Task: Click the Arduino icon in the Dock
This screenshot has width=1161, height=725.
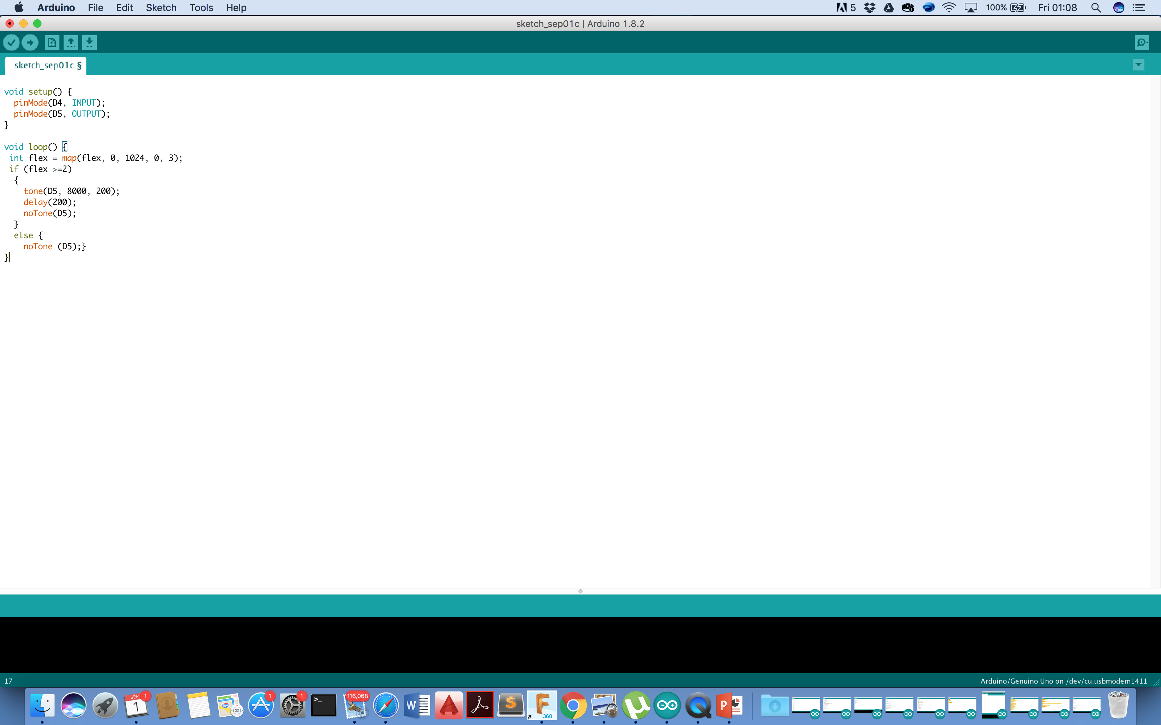Action: (x=667, y=705)
